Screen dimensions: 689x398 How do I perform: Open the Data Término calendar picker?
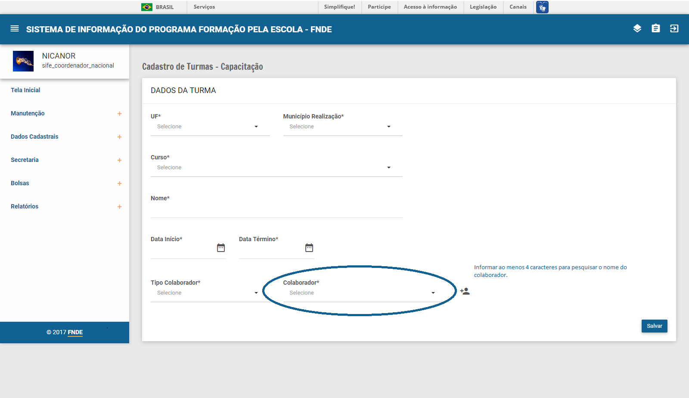pyautogui.click(x=309, y=248)
